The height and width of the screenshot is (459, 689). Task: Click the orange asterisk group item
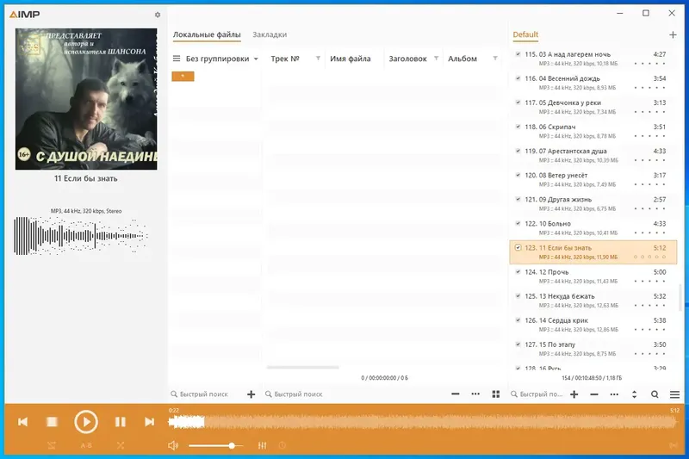click(183, 77)
